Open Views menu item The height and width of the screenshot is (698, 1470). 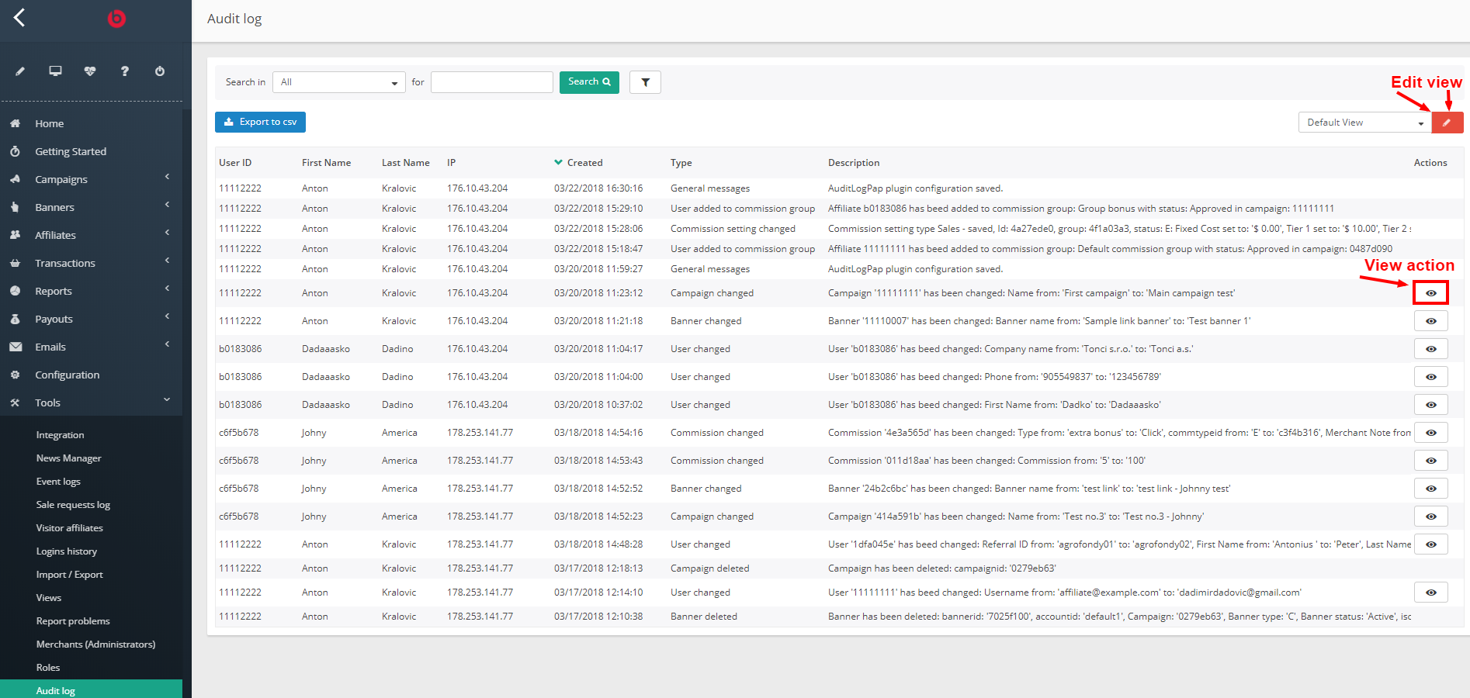click(48, 598)
